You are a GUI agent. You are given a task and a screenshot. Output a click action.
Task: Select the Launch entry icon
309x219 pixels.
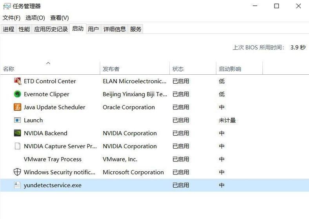pos(17,120)
